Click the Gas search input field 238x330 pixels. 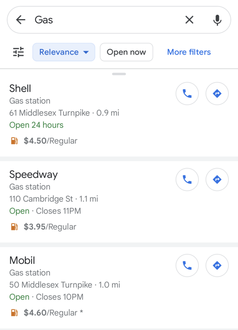coord(107,20)
